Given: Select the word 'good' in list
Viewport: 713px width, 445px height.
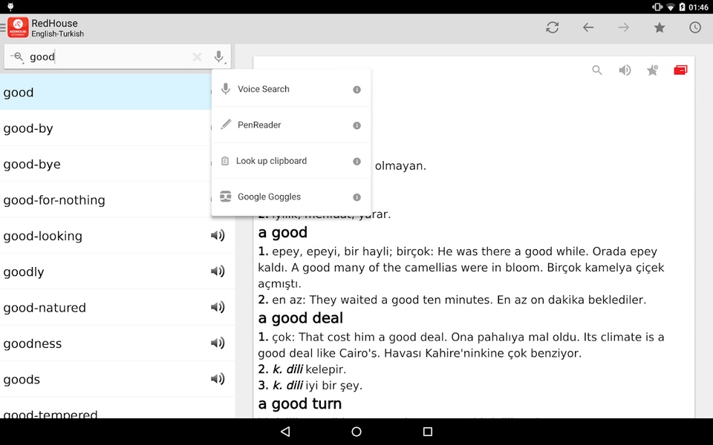Looking at the screenshot, I should click(105, 92).
